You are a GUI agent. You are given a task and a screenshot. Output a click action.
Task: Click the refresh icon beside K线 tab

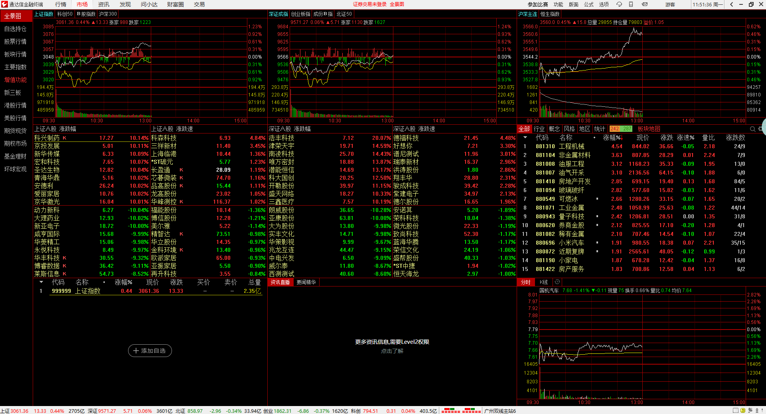pyautogui.click(x=557, y=282)
